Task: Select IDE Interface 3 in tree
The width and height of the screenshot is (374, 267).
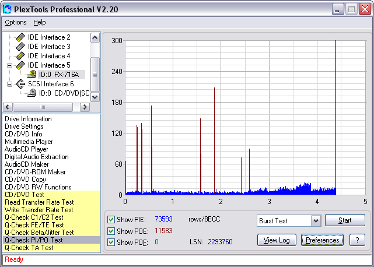Action: click(x=49, y=47)
